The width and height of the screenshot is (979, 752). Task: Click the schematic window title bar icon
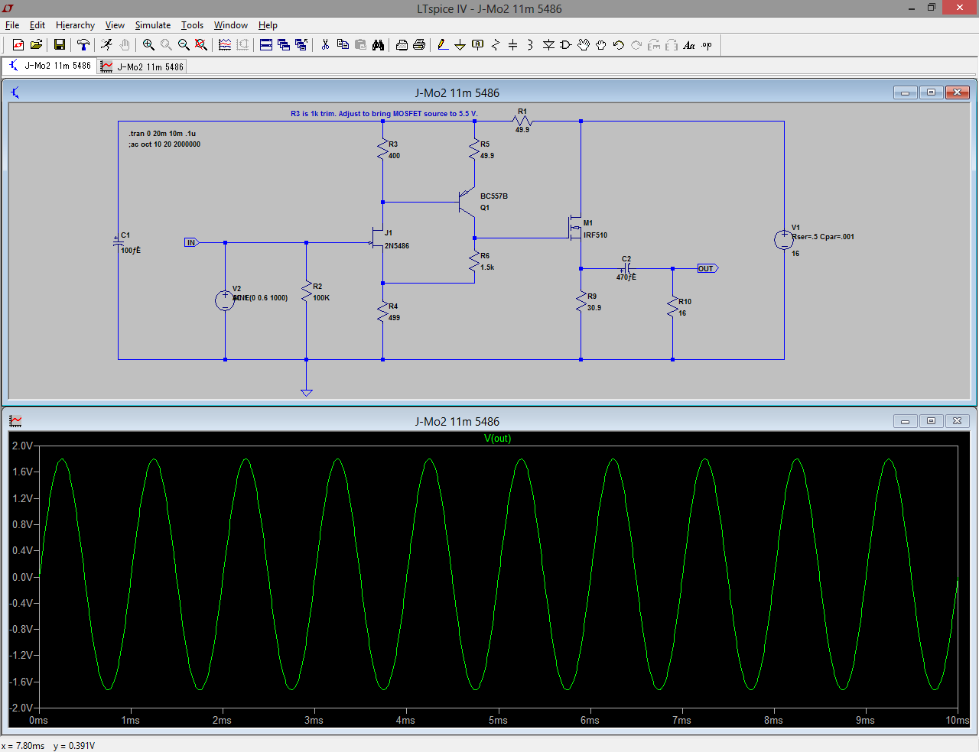(x=15, y=92)
